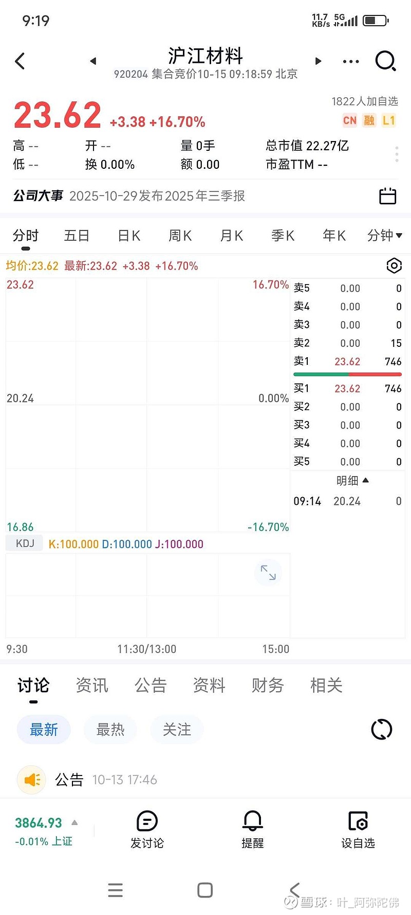Switch to next stock with right triangle
Screen dimensions: 411x915
click(x=318, y=61)
